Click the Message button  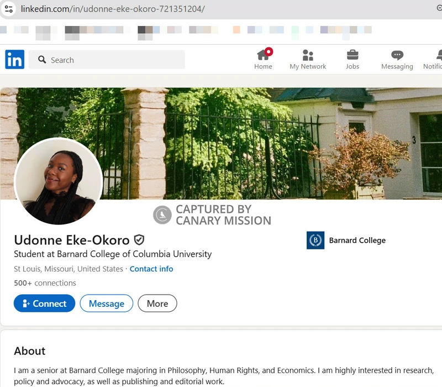(x=107, y=304)
